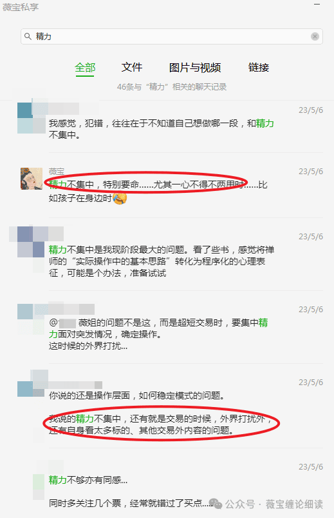The image size is (334, 518).
Task: Click the laughing-crying emoji in 薇宝's message
Action: [x=120, y=198]
